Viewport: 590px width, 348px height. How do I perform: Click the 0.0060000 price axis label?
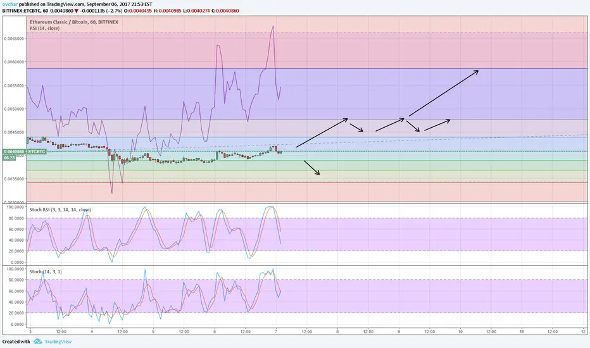(14, 62)
